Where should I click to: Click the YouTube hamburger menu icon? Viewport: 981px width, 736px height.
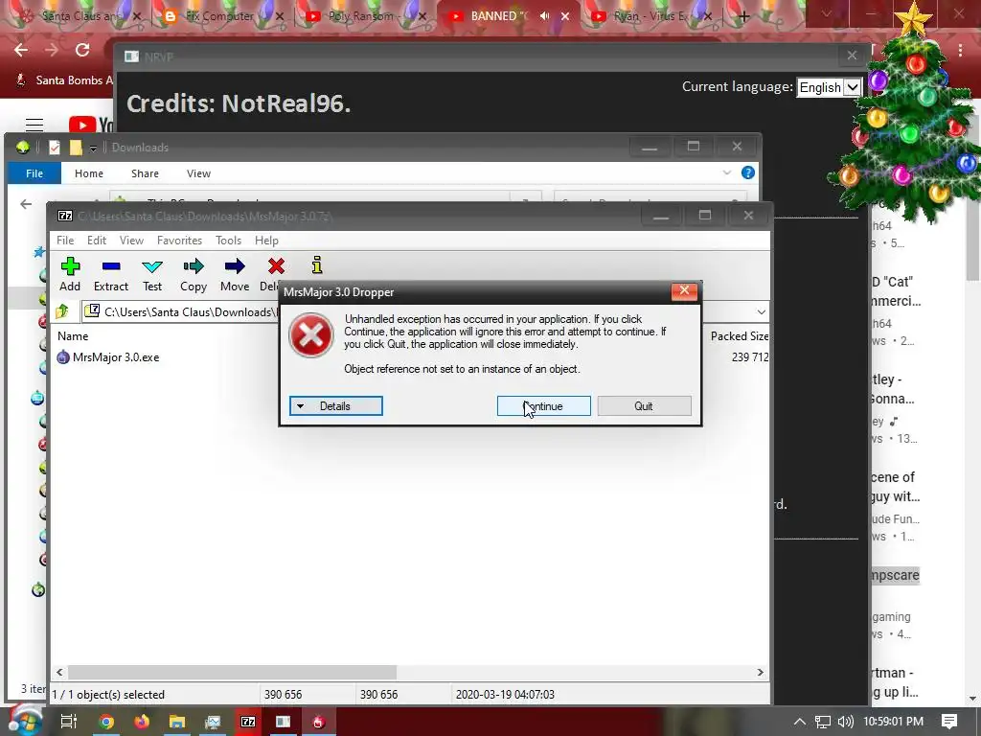[34, 125]
